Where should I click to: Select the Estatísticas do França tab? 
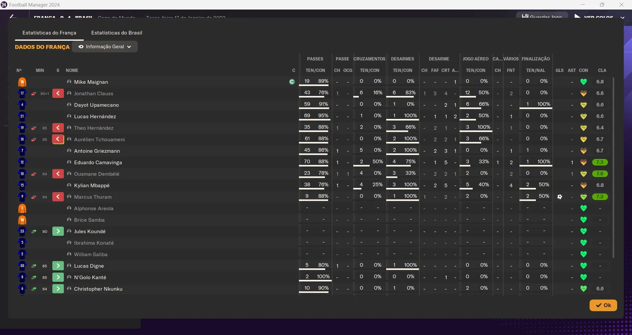click(x=49, y=33)
